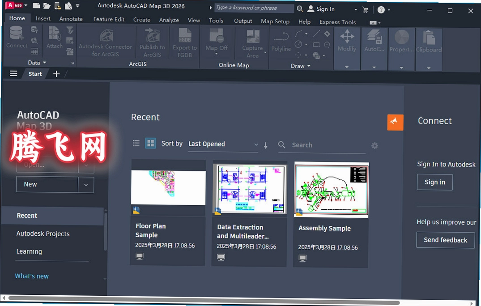Expand the Map Off dropdown arrow
This screenshot has width=481, height=306.
[216, 54]
